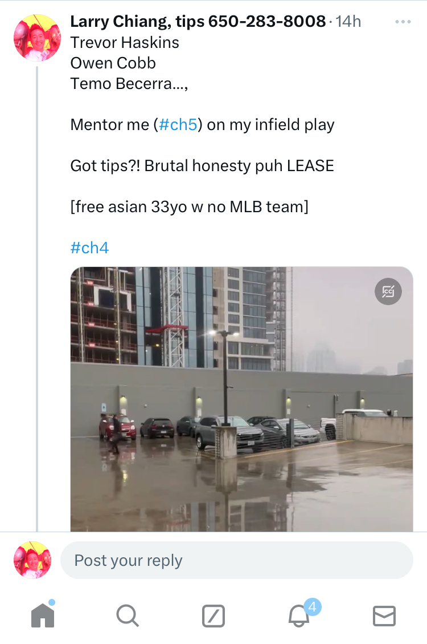The image size is (427, 644).
Task: Follow the #ch4 hashtag link
Action: click(89, 248)
